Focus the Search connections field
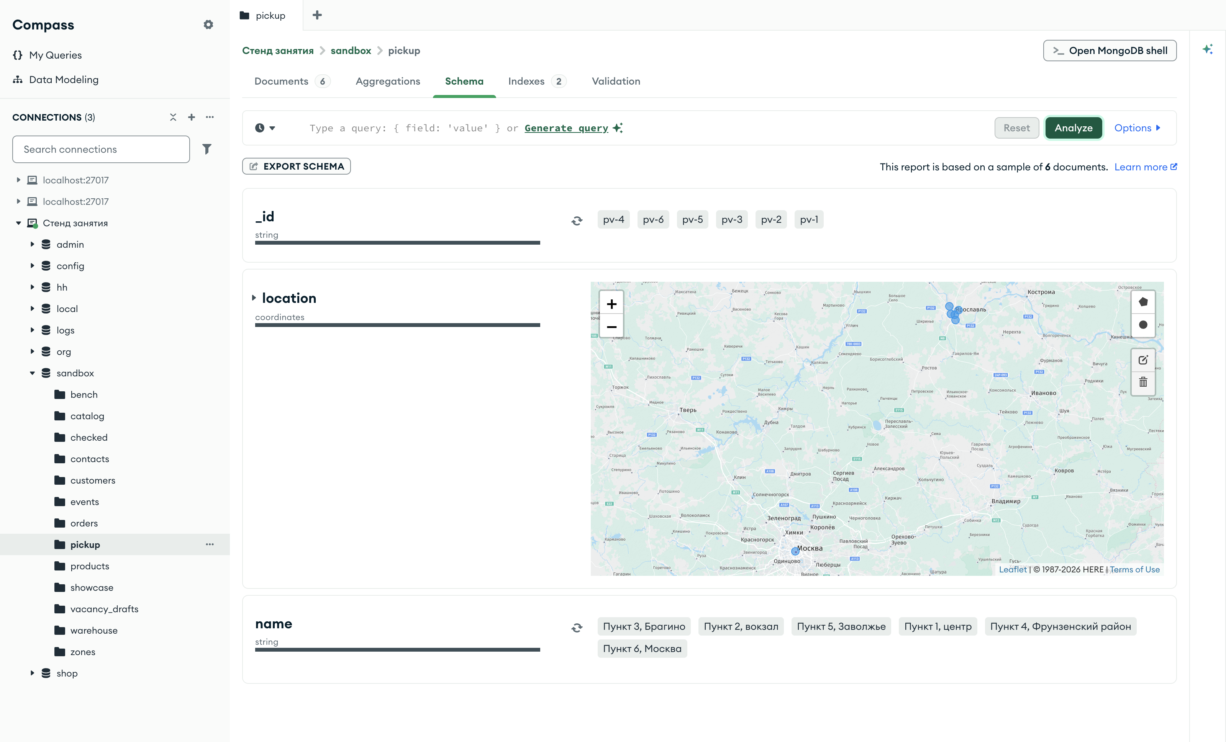This screenshot has width=1226, height=742. click(x=101, y=149)
